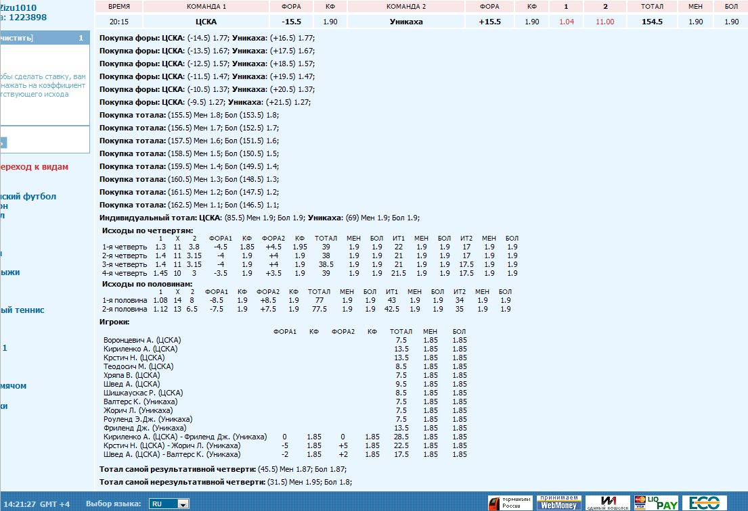Click individual total Уникаха (69) Мен 1.9
The height and width of the screenshot is (511, 748).
tap(368, 218)
